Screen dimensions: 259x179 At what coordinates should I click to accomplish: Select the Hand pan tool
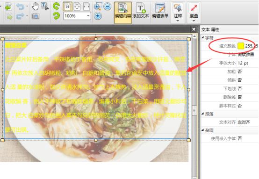35,6
